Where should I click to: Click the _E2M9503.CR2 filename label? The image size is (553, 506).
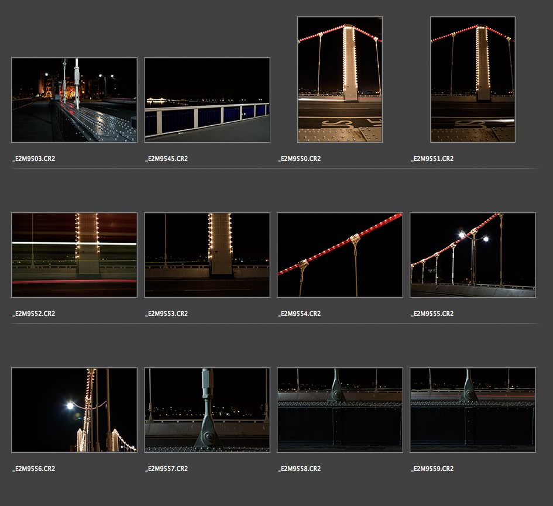coord(34,159)
